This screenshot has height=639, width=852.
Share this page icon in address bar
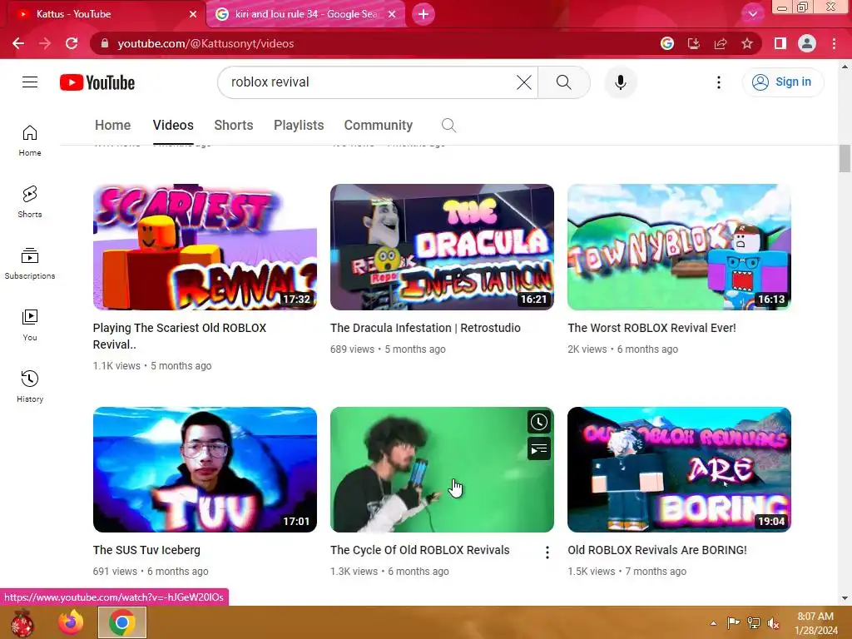tap(721, 43)
